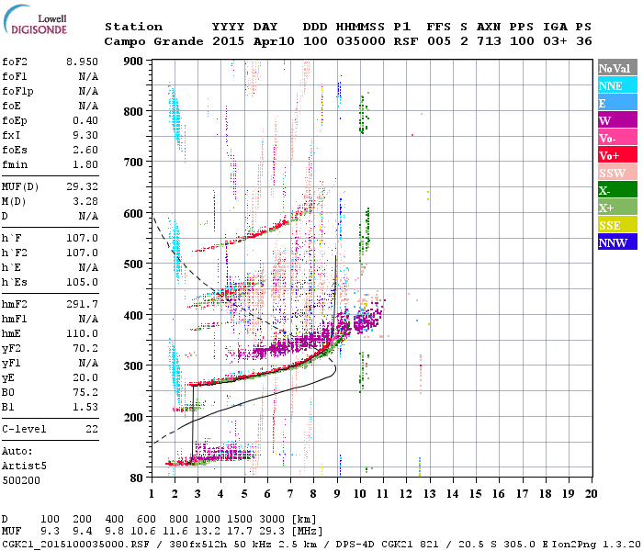Image resolution: width=643 pixels, height=551 pixels.
Task: Select the E blue legend swatch
Action: coord(617,103)
